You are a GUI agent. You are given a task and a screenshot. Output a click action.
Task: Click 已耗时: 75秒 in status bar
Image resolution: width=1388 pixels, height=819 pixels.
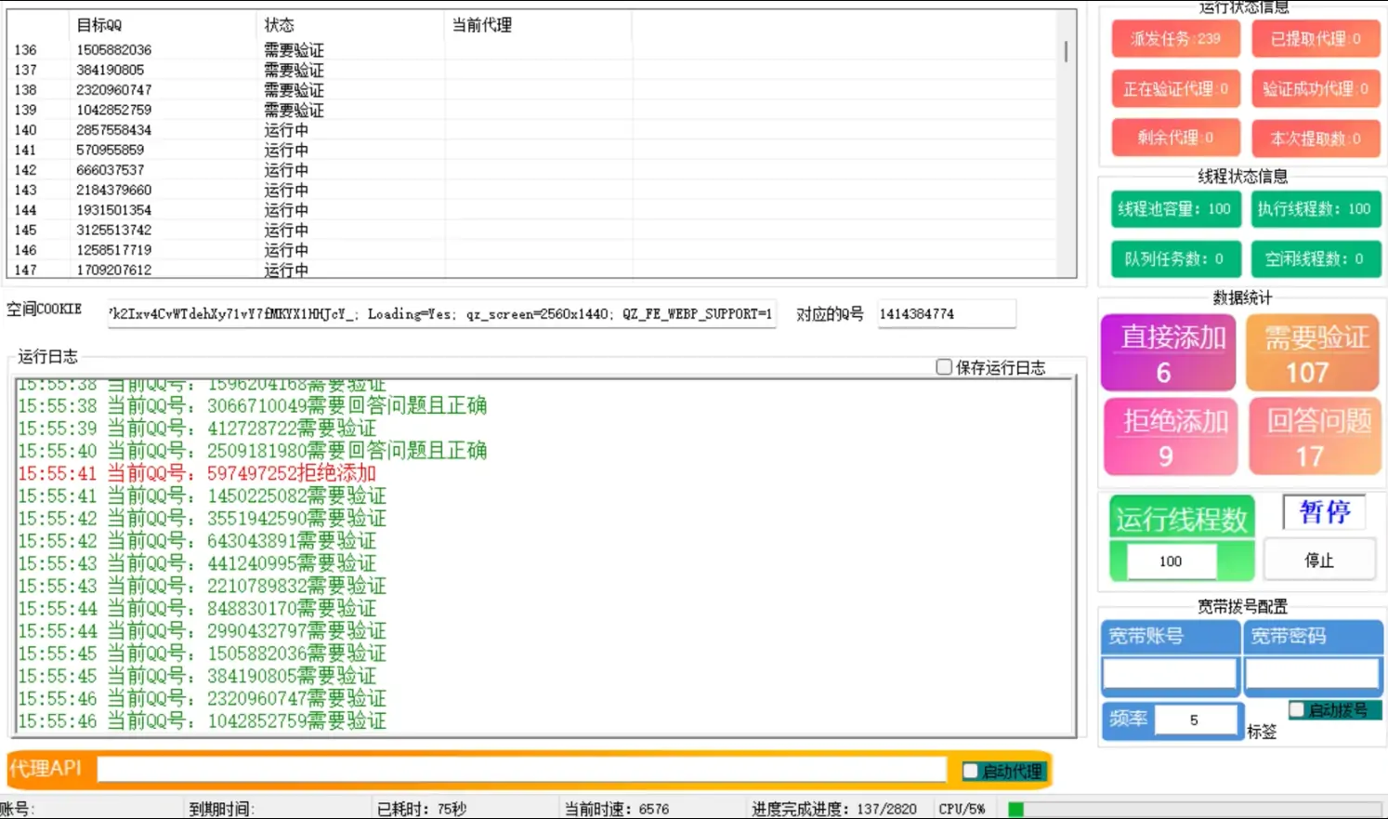pyautogui.click(x=422, y=809)
